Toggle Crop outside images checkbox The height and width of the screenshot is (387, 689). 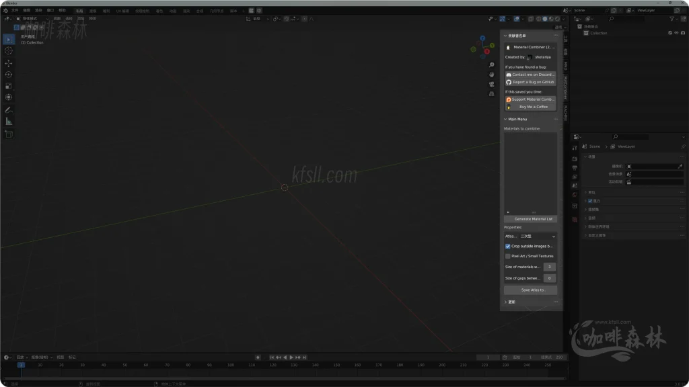click(x=507, y=247)
